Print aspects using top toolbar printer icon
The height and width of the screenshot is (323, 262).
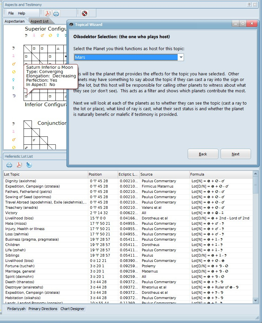tap(56, 14)
